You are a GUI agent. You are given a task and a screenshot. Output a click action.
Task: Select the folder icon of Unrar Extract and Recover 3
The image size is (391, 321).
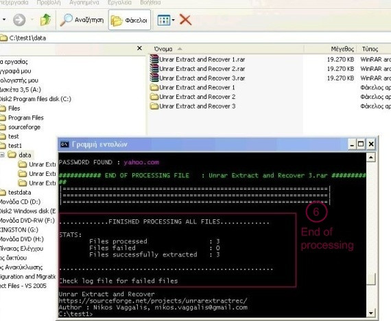click(154, 106)
